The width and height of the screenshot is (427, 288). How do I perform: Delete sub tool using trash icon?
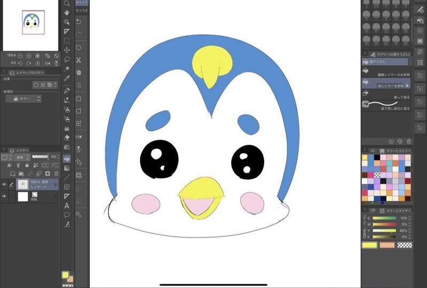[x=408, y=141]
